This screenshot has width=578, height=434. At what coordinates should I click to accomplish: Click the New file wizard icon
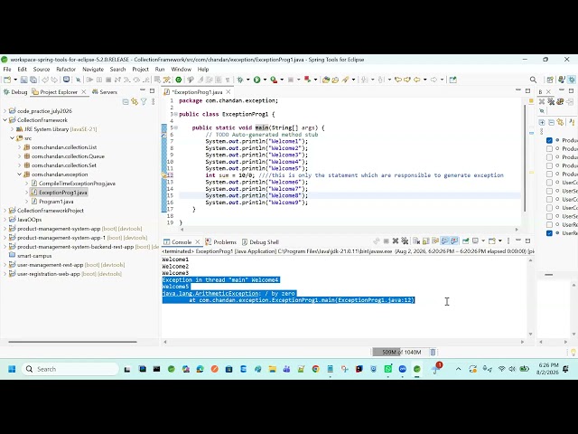[x=7, y=80]
